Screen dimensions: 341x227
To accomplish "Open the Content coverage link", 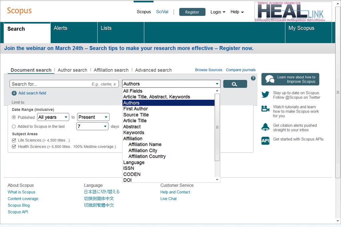I will click(x=23, y=198).
